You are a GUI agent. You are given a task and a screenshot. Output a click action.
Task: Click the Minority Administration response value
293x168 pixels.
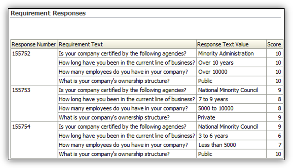[x=226, y=54]
